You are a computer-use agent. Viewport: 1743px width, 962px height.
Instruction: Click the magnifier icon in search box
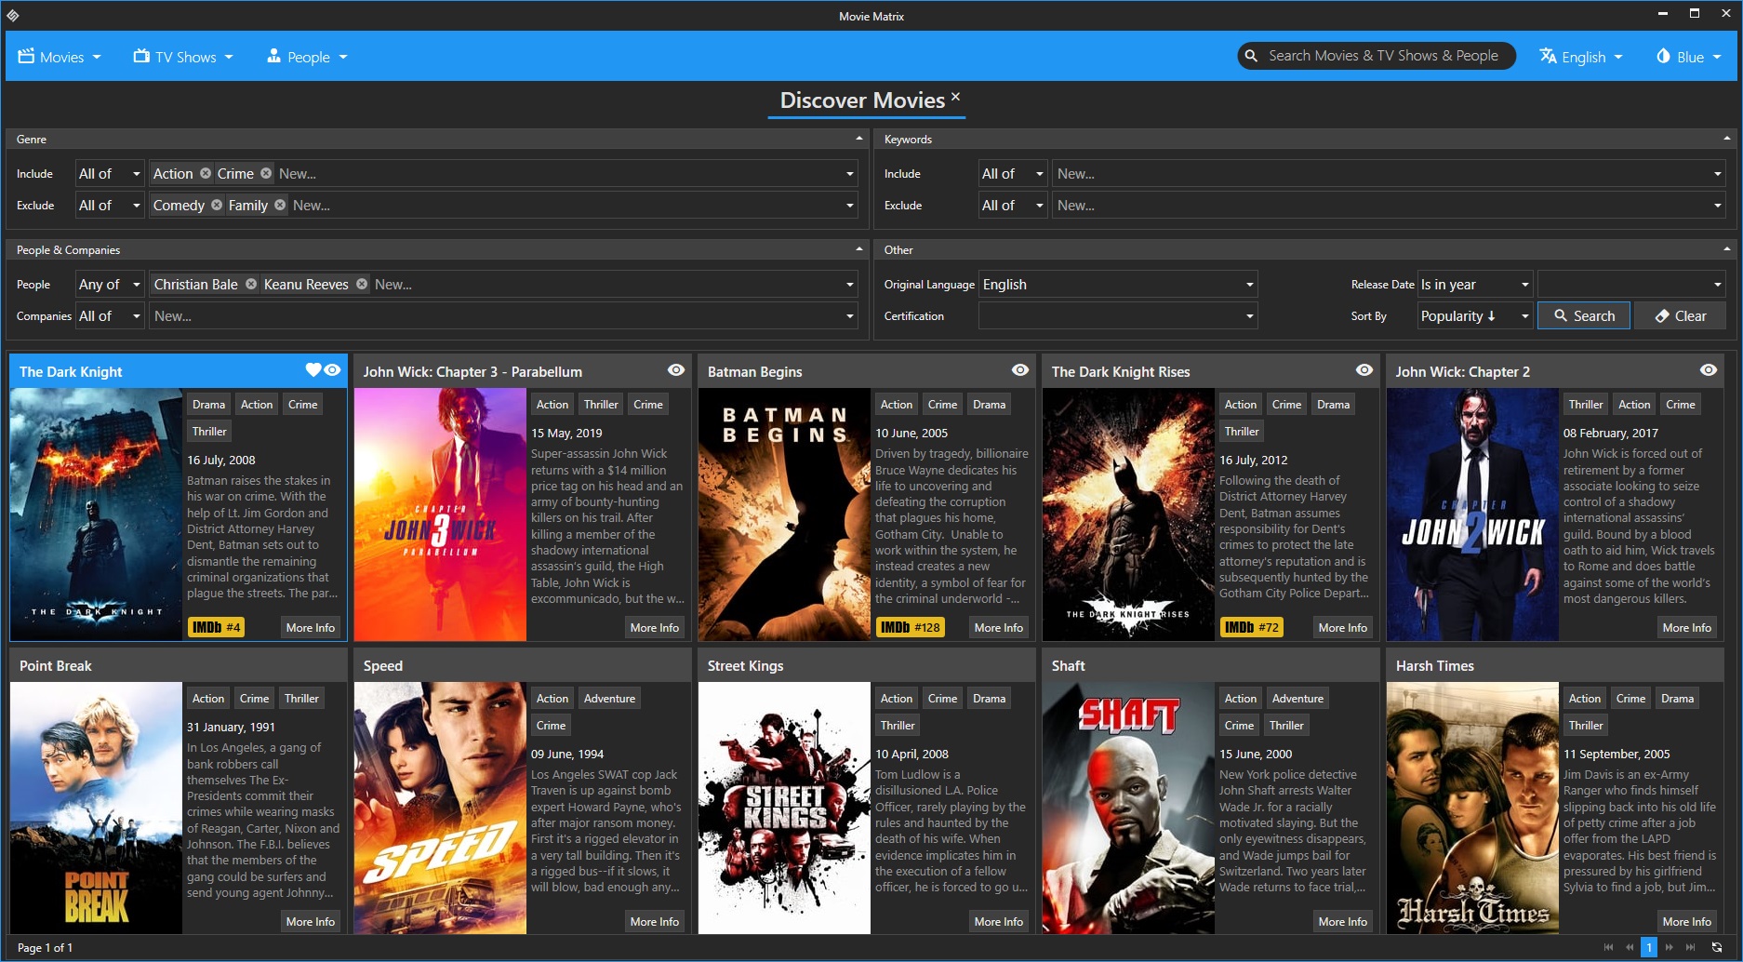[1251, 56]
